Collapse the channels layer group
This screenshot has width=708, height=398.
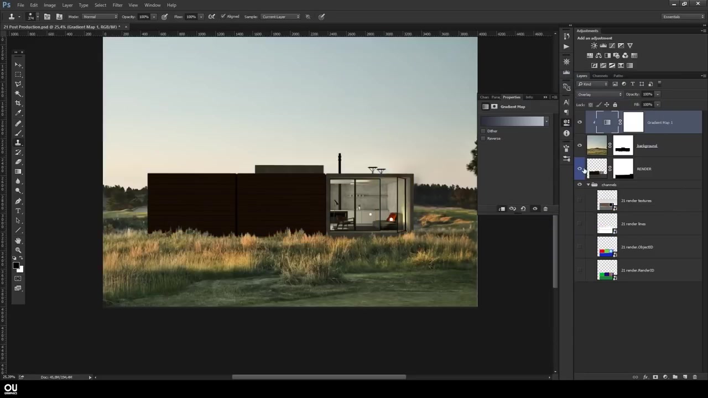click(587, 185)
